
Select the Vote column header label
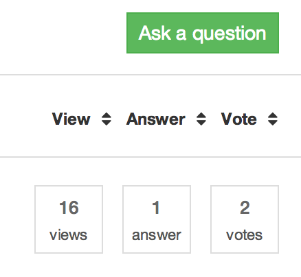[x=238, y=119]
